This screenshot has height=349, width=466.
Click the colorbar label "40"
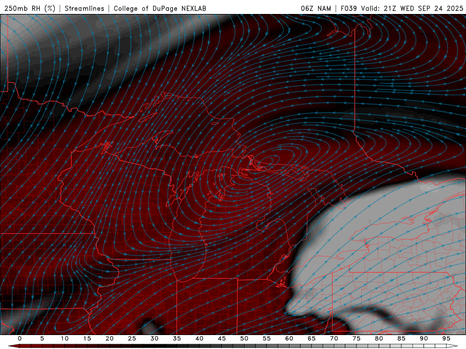click(x=199, y=339)
